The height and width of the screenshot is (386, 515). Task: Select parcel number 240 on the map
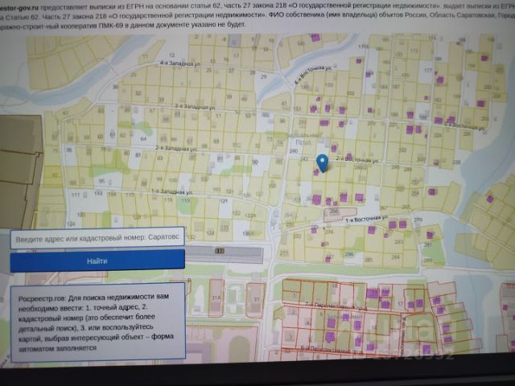(293, 151)
